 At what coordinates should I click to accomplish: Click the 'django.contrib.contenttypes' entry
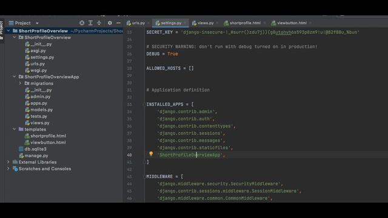(195, 126)
